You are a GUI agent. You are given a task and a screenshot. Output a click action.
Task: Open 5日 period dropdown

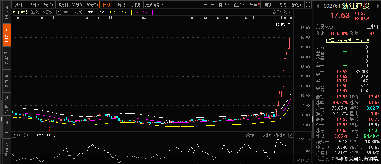click(x=33, y=5)
